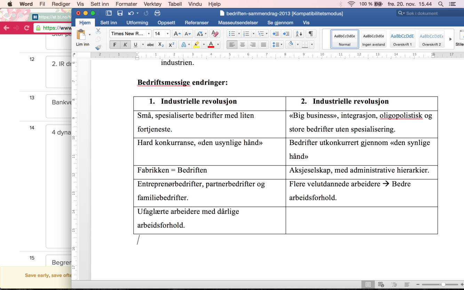Open the Sett inn ribbon tab
464x290 pixels.
click(x=109, y=23)
